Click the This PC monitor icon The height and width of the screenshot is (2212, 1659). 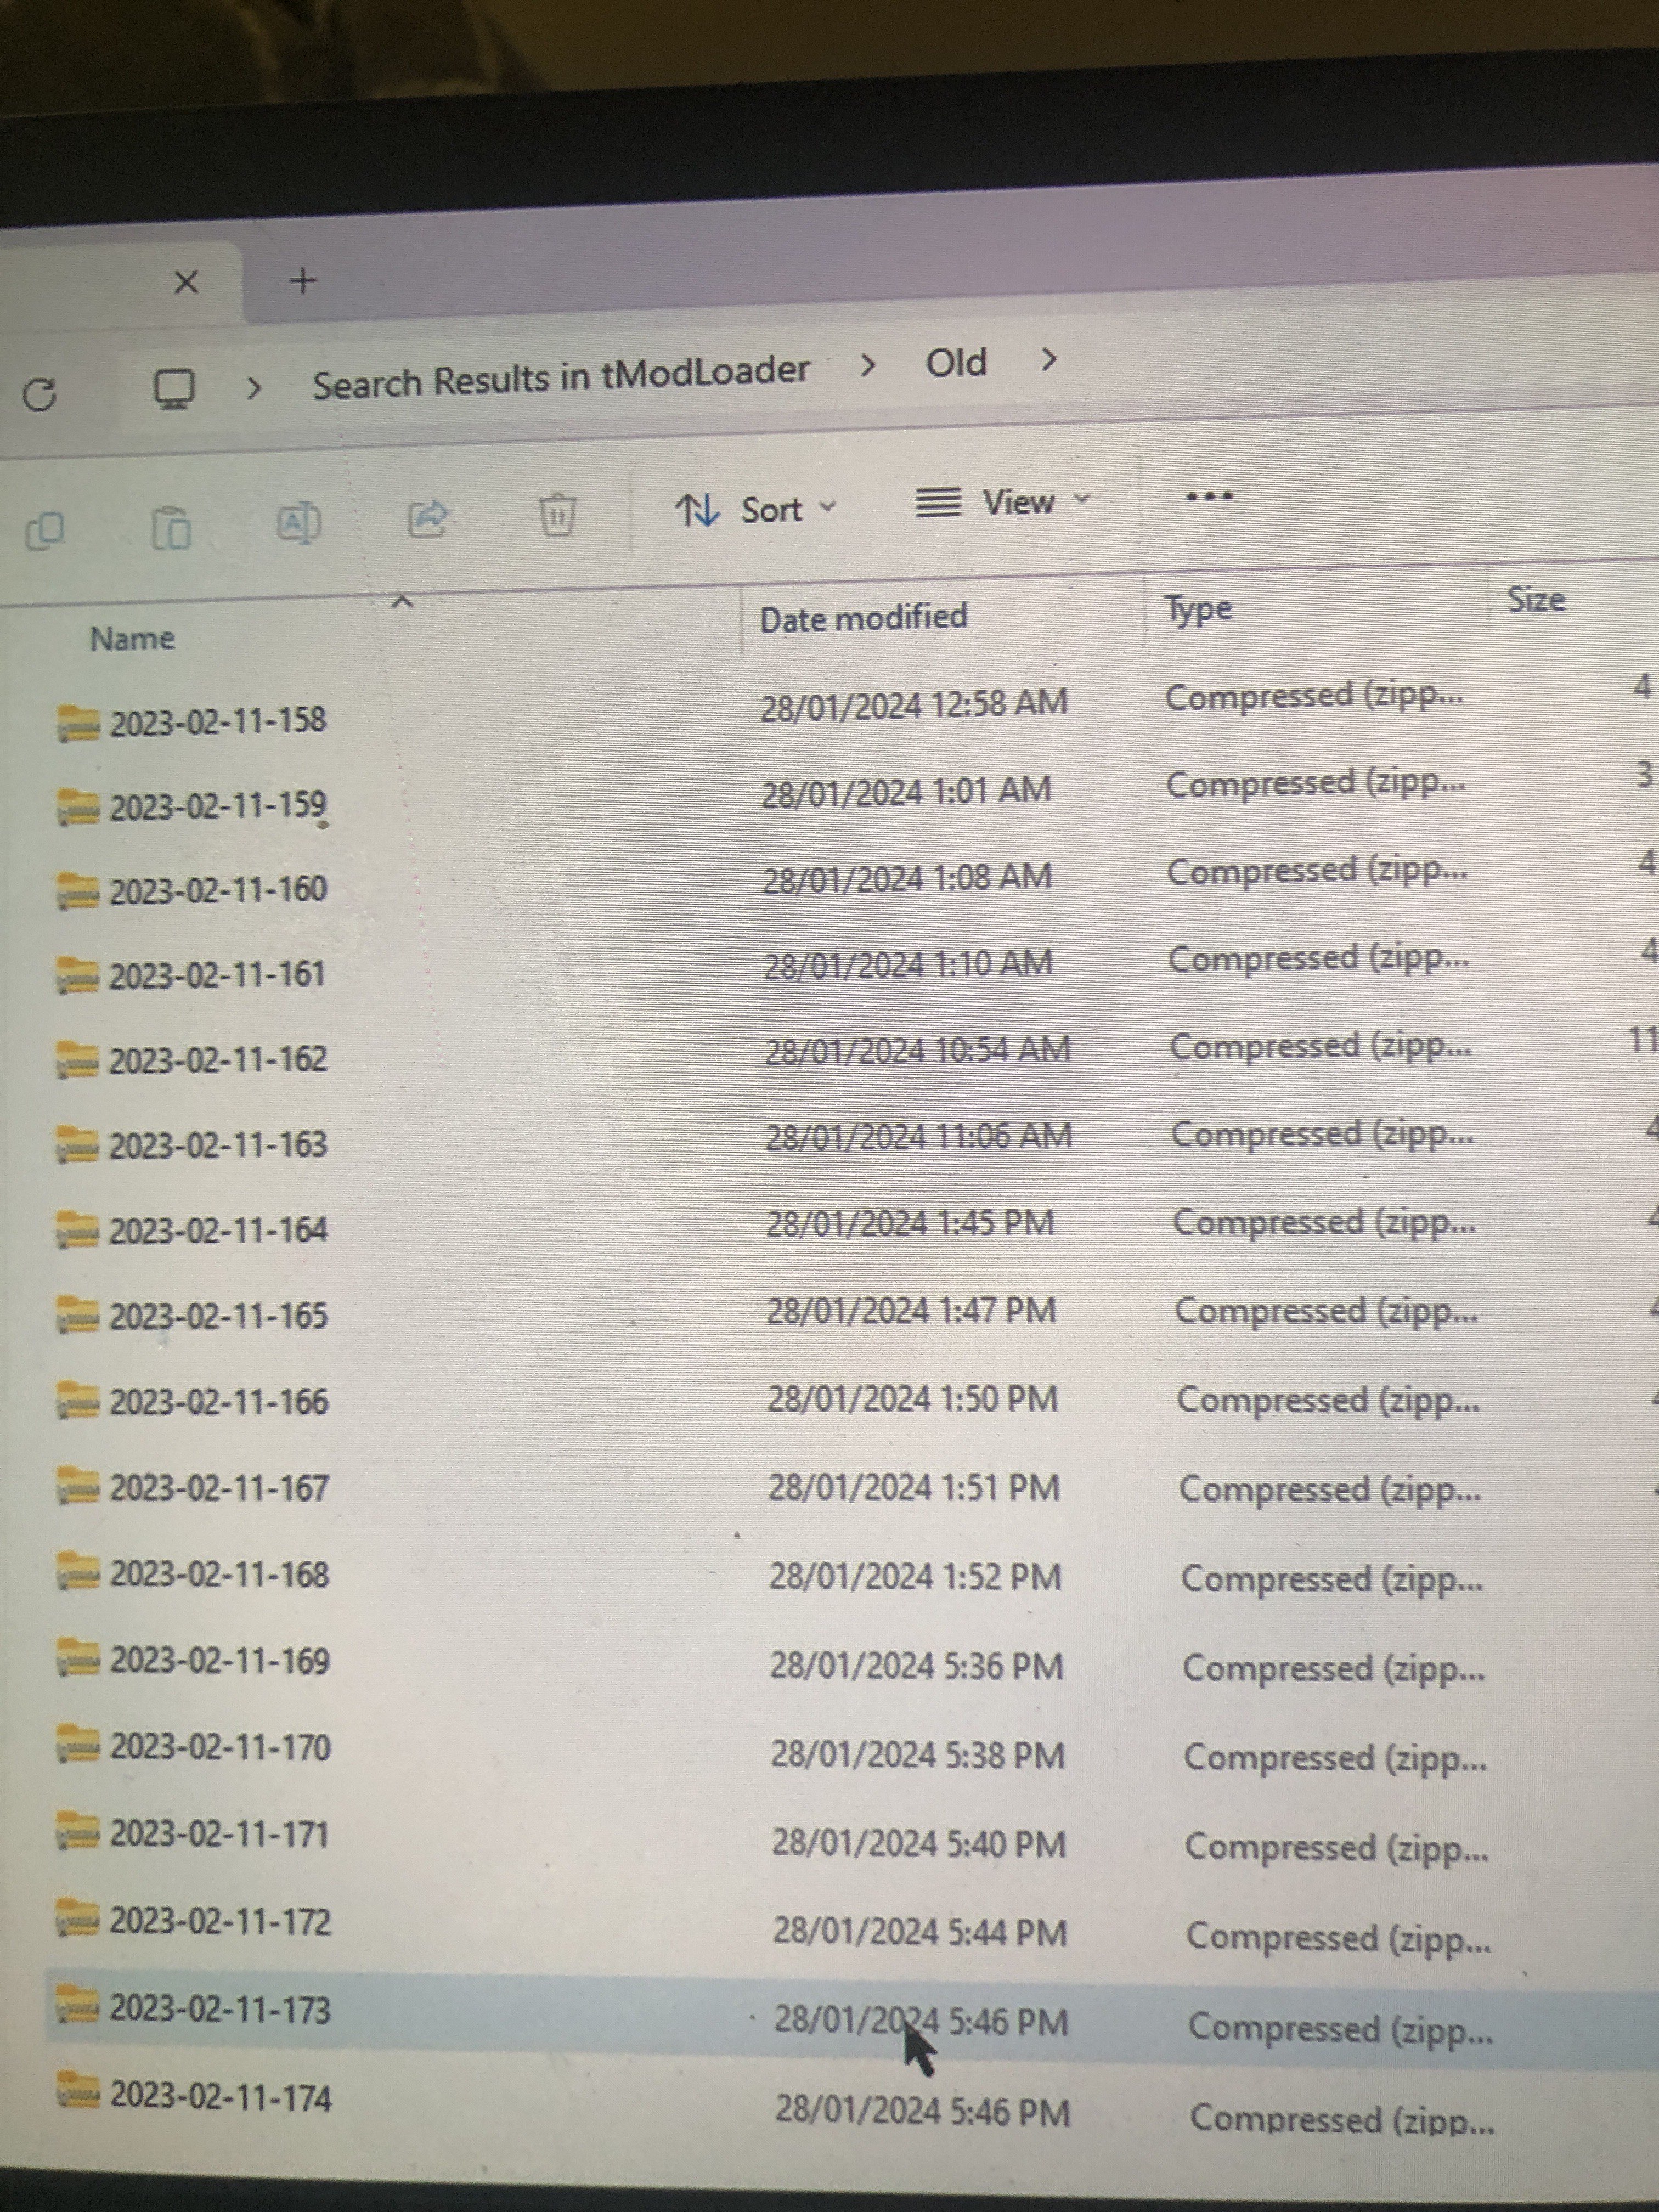point(173,389)
